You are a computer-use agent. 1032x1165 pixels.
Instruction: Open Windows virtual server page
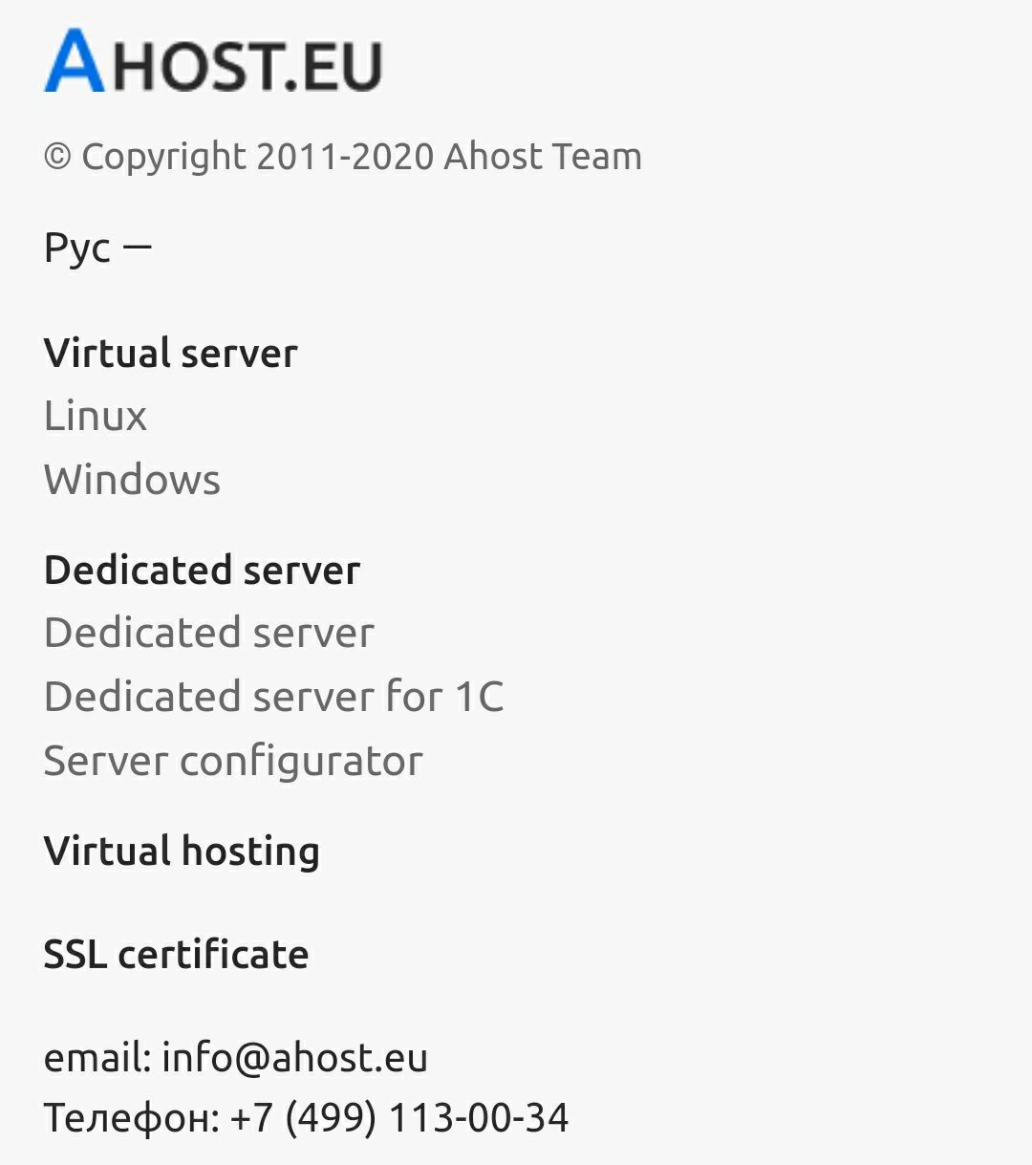[x=132, y=479]
